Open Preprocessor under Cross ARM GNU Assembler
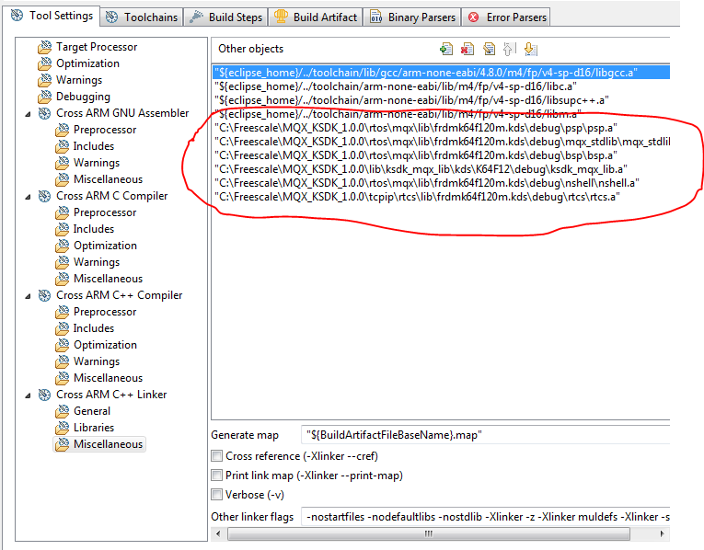The image size is (704, 550). tap(96, 130)
